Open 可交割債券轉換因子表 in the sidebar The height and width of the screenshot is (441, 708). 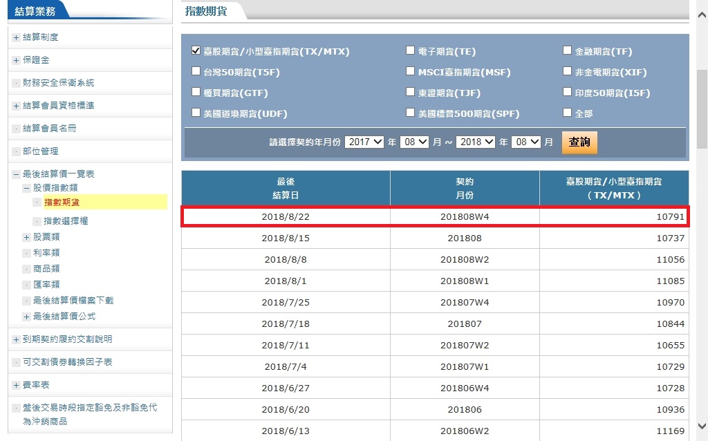68,362
